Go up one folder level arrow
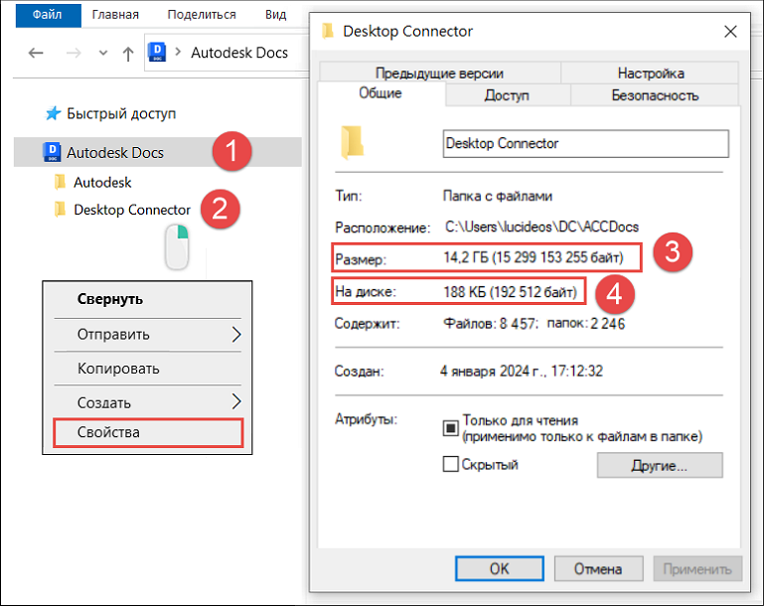Image resolution: width=764 pixels, height=606 pixels. tap(127, 53)
